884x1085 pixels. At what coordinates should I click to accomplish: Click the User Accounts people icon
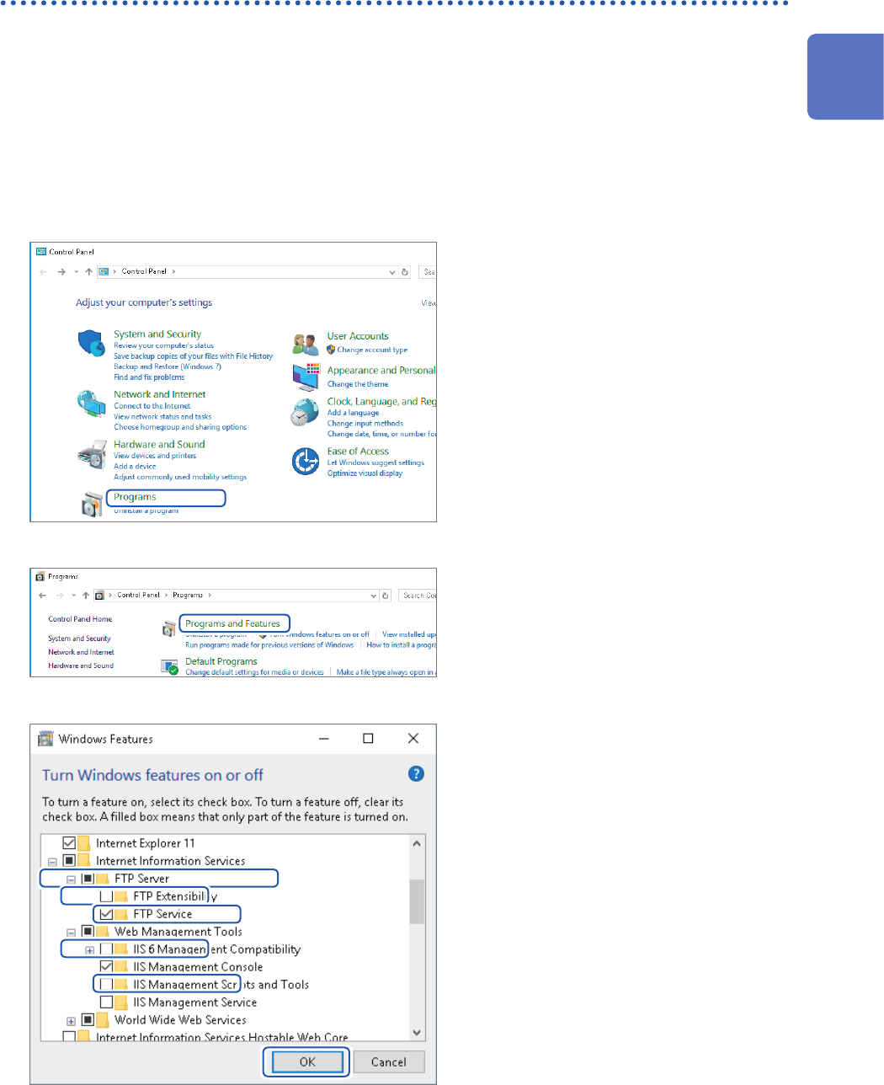click(x=305, y=344)
